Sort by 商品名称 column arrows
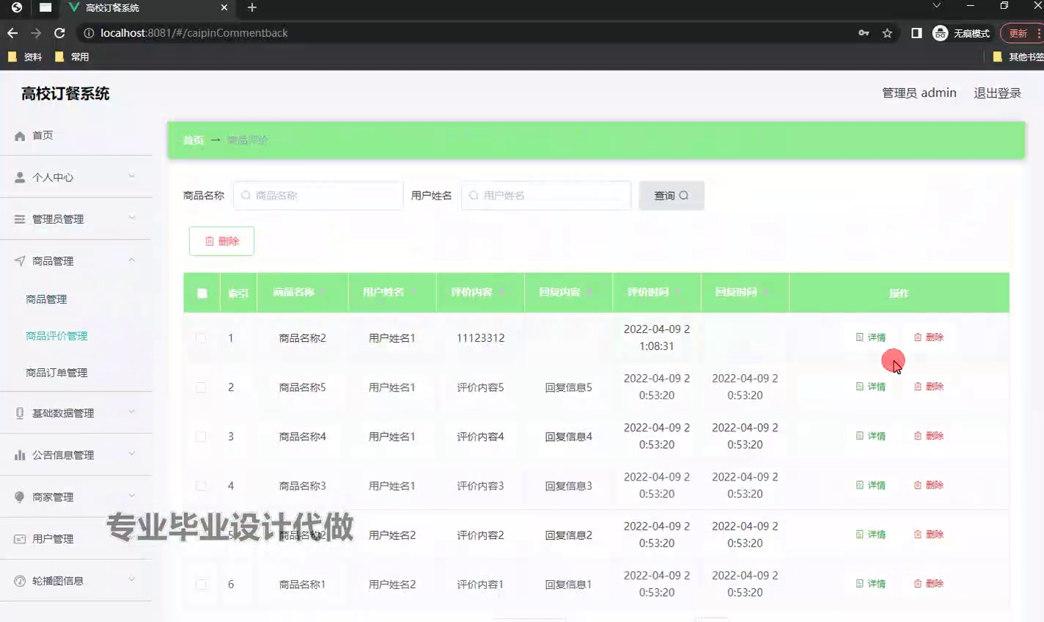Image resolution: width=1044 pixels, height=622 pixels. point(323,292)
